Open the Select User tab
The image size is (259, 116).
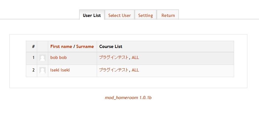coord(120,15)
